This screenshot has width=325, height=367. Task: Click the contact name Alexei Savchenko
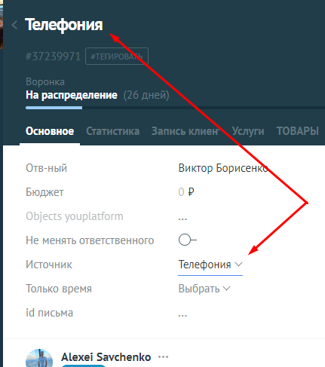click(106, 357)
